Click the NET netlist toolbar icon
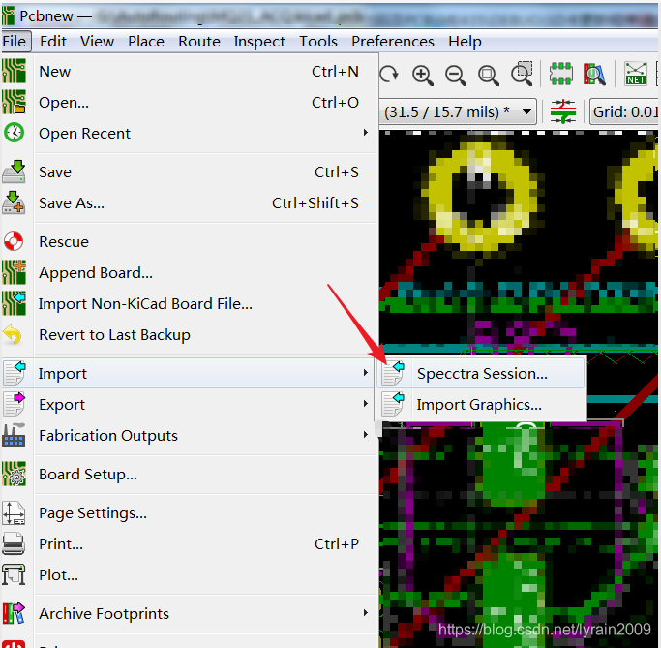The height and width of the screenshot is (648, 661). coord(636,74)
